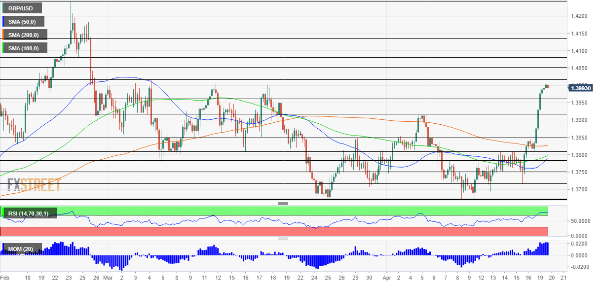The height and width of the screenshot is (284, 602).
Task: Click the divider handle above the MOM panel
Action: (x=283, y=239)
